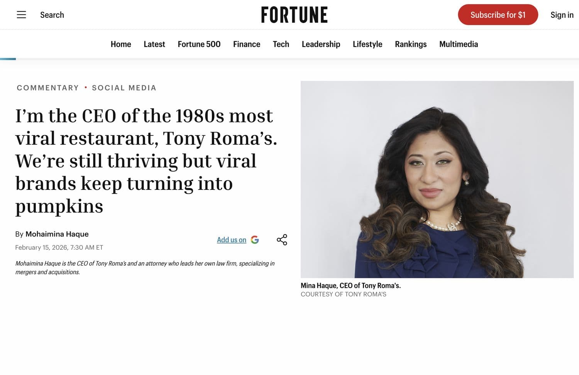Image resolution: width=579 pixels, height=375 pixels.
Task: Open the Finance menu item
Action: coord(247,44)
